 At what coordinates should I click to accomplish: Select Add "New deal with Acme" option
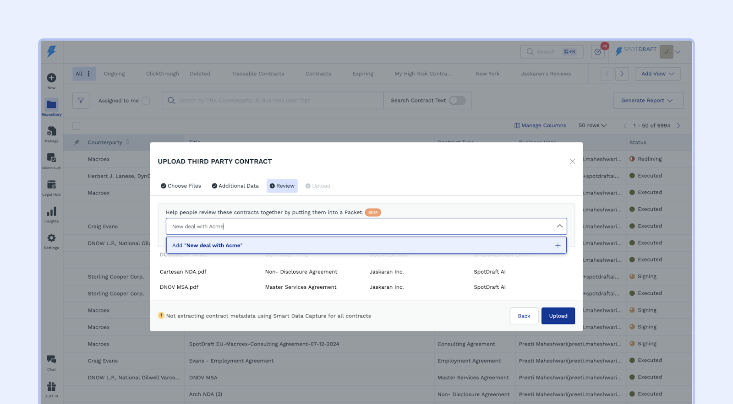point(366,246)
